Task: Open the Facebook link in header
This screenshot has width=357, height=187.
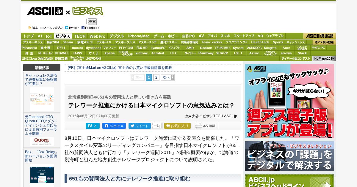Action: (90, 28)
